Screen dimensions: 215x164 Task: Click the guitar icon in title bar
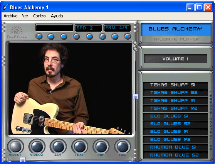click(x=5, y=7)
